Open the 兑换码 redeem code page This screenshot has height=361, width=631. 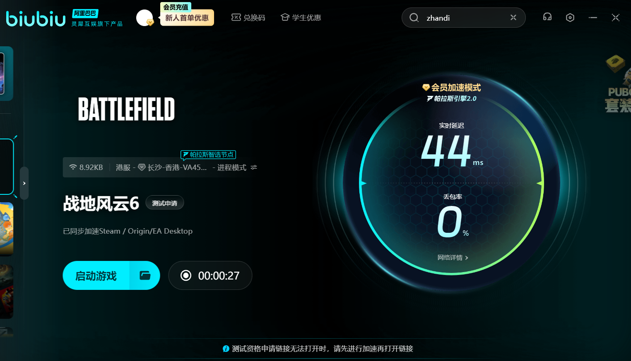point(248,17)
